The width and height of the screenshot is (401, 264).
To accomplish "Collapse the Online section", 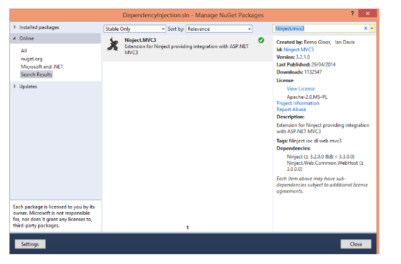I will [x=14, y=38].
